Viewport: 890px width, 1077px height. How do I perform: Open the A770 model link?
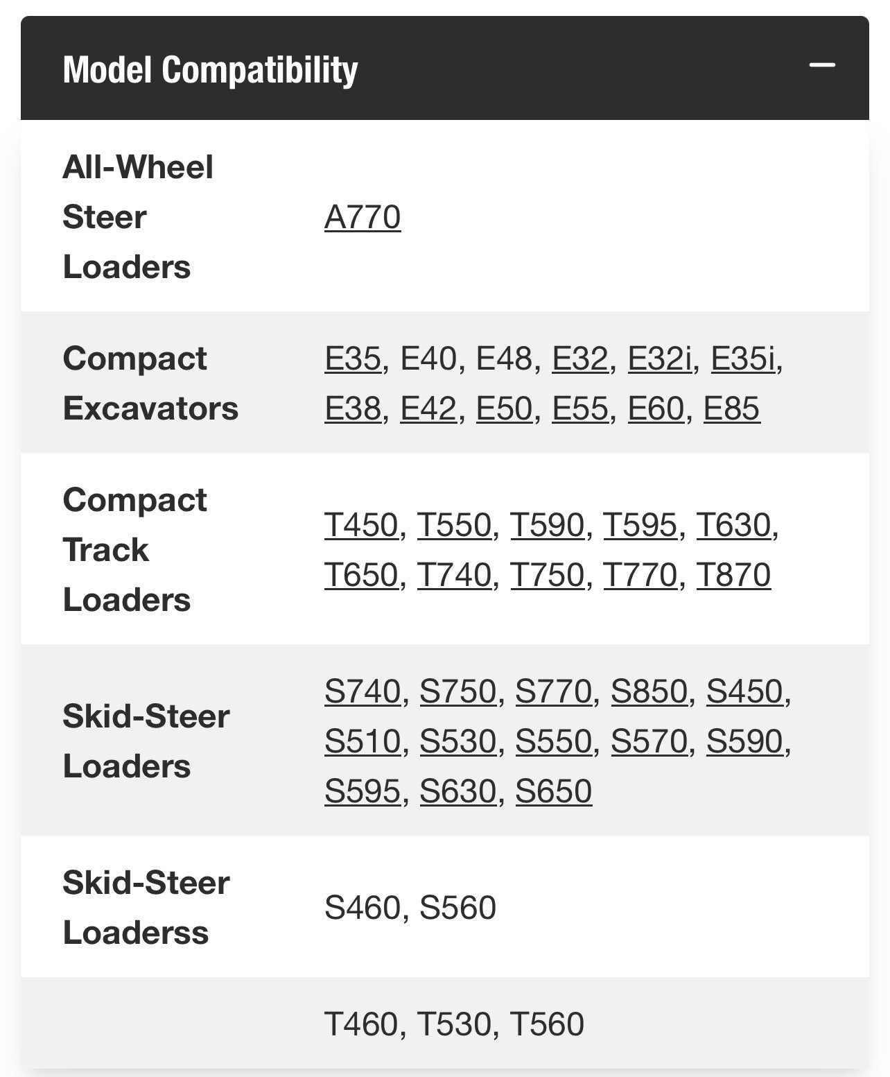click(363, 218)
